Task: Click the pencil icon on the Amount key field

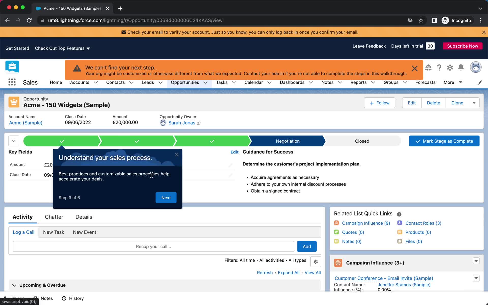Action: click(x=230, y=165)
